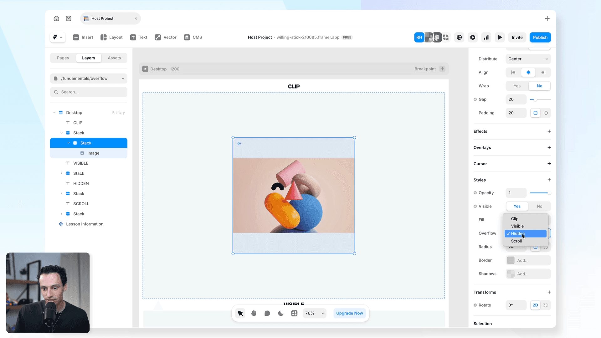The image size is (601, 338).
Task: Open the globe localization icon
Action: tap(459, 37)
